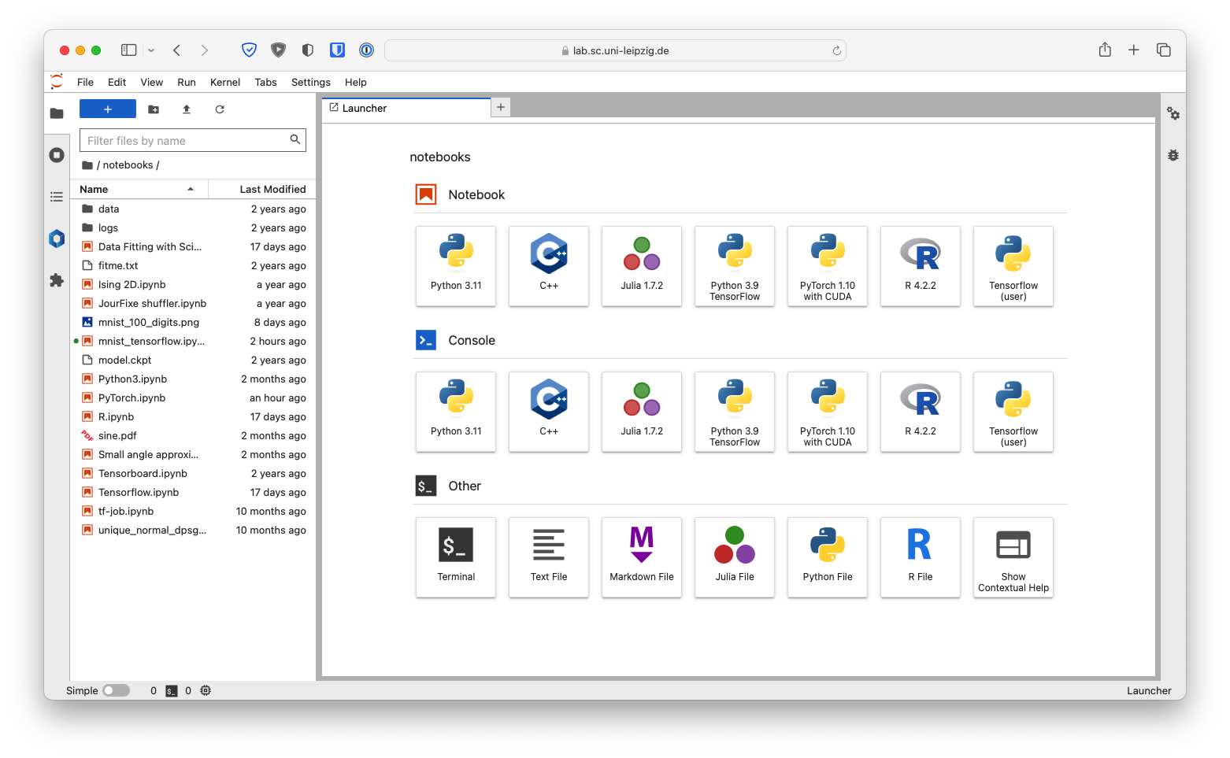This screenshot has width=1230, height=758.
Task: Launch Python 3.9 TensorFlow console
Action: 735,412
